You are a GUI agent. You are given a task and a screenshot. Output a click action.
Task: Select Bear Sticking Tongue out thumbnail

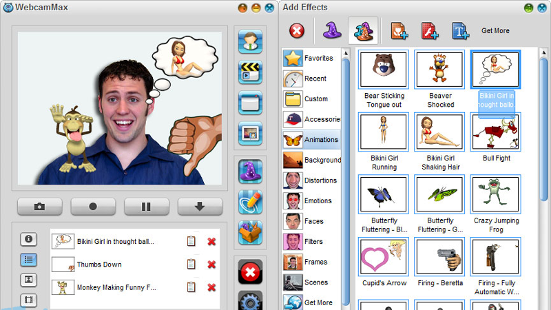384,70
